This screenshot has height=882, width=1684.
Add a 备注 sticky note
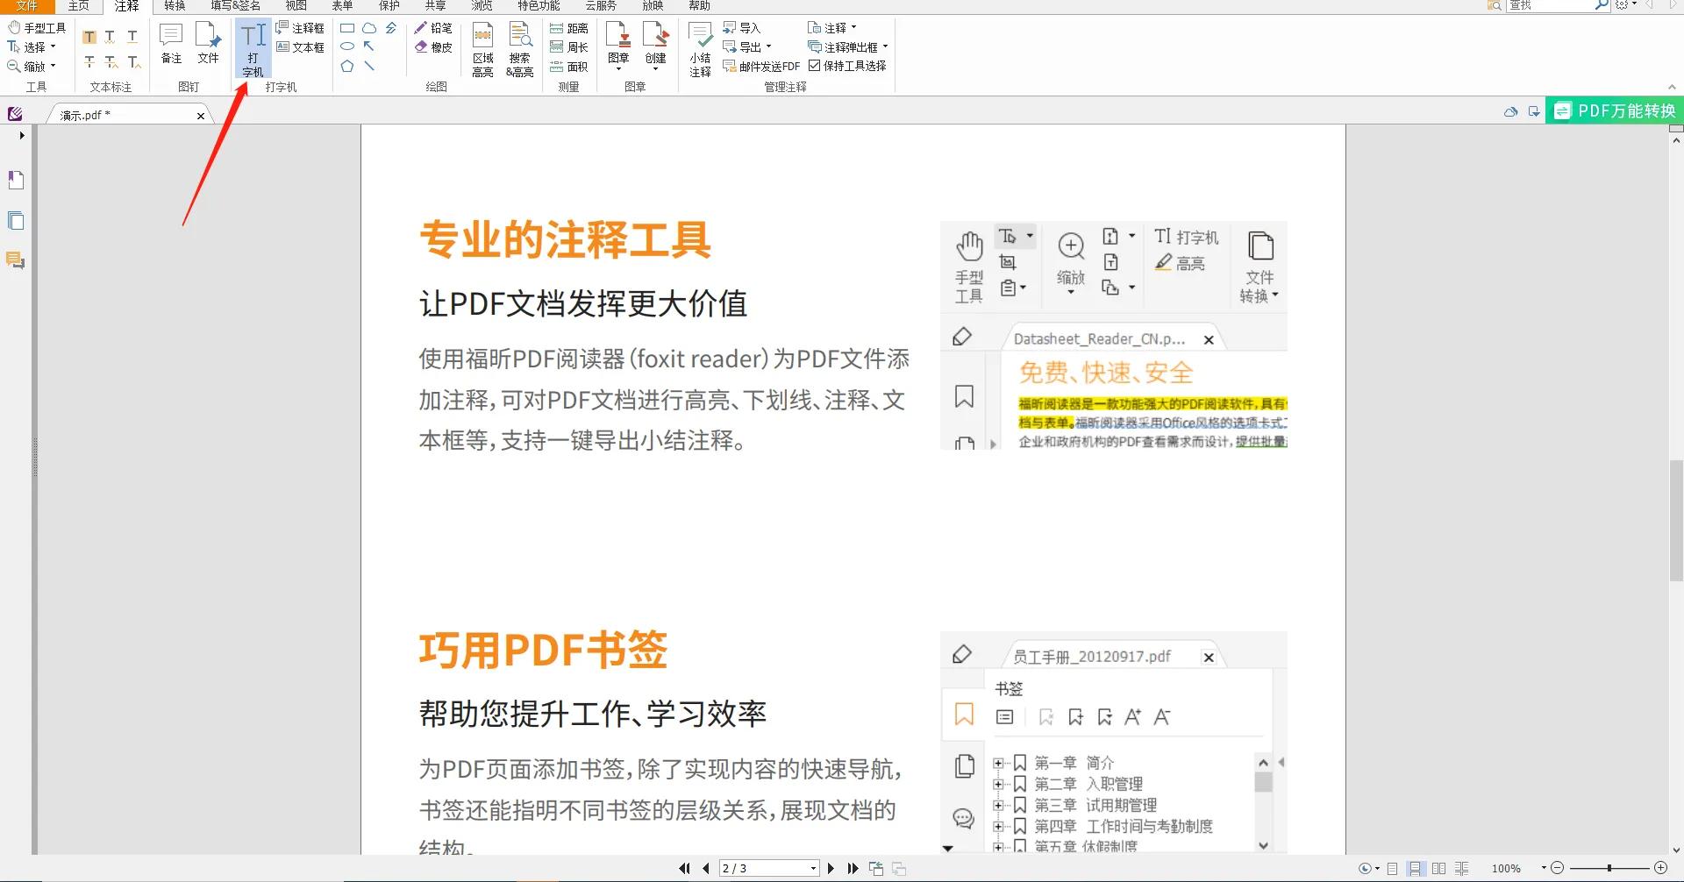click(x=171, y=44)
